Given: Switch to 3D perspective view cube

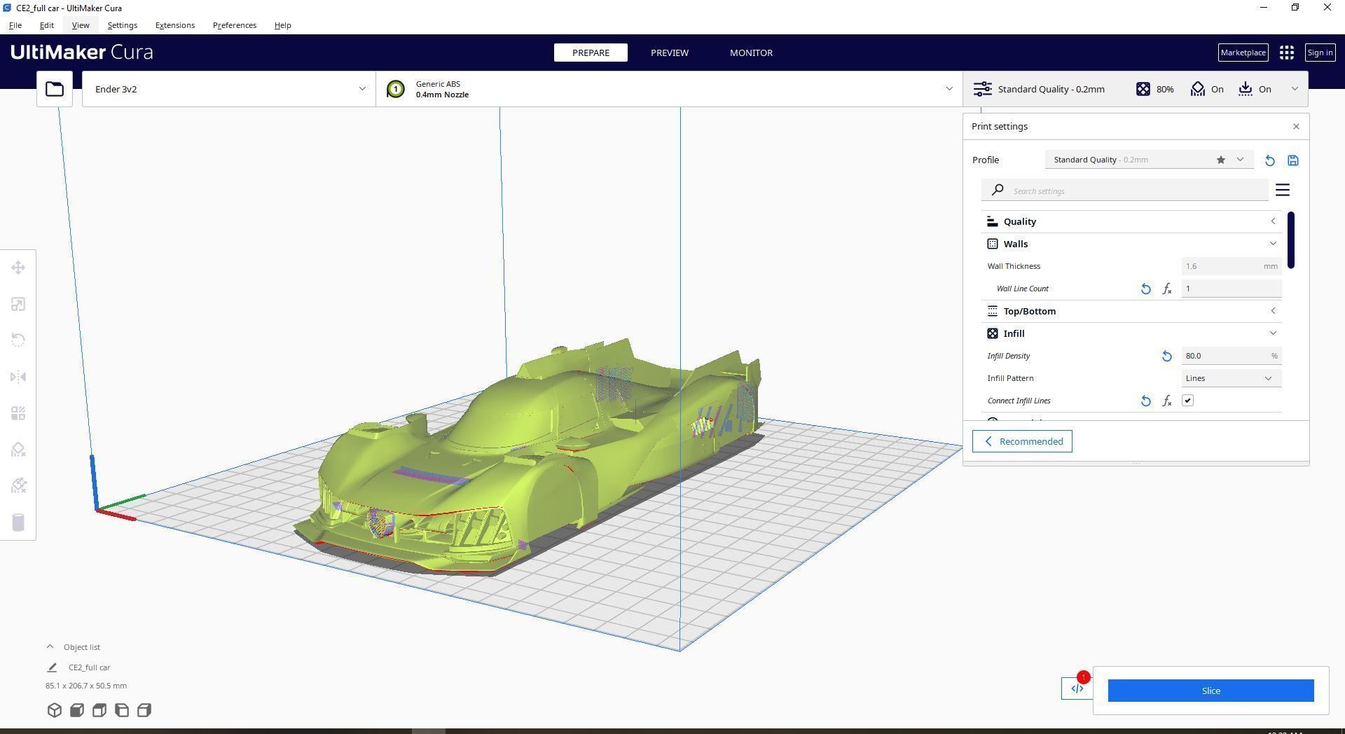Looking at the screenshot, I should (55, 710).
